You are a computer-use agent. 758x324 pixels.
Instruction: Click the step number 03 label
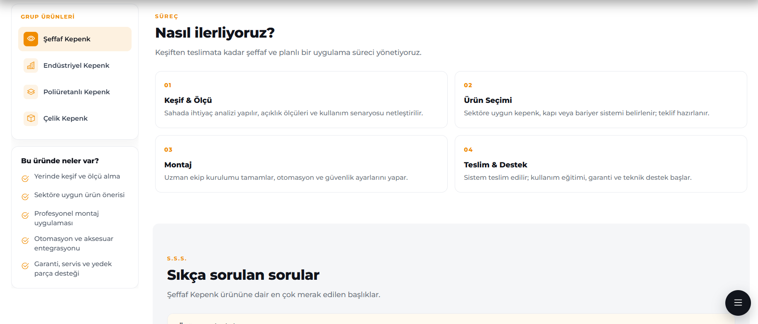[168, 150]
